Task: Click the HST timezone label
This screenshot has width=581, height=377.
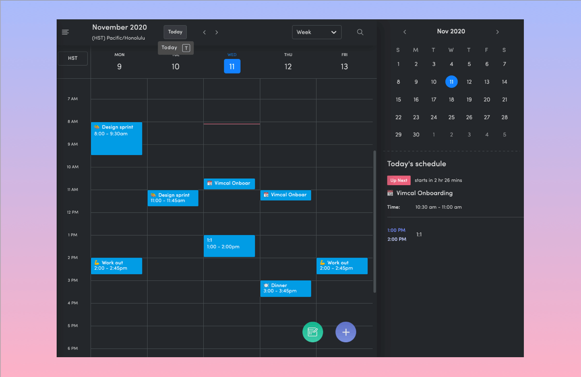Action: pyautogui.click(x=73, y=58)
